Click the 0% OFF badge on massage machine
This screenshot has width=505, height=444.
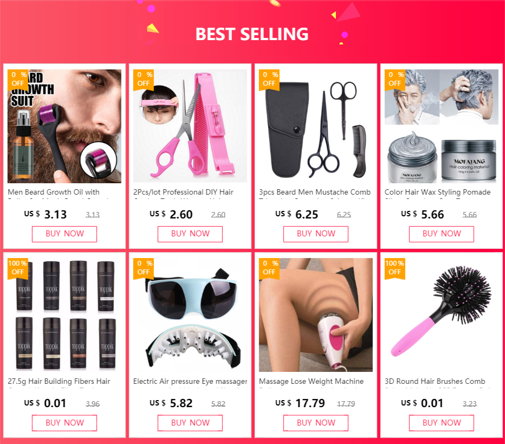tap(269, 268)
